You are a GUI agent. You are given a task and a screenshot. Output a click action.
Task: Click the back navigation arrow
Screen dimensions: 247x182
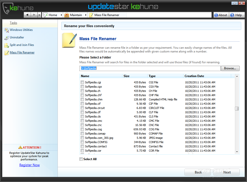point(27,15)
